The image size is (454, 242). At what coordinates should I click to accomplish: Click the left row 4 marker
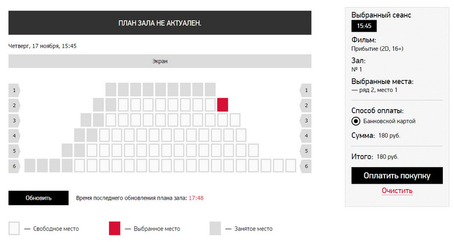14,136
